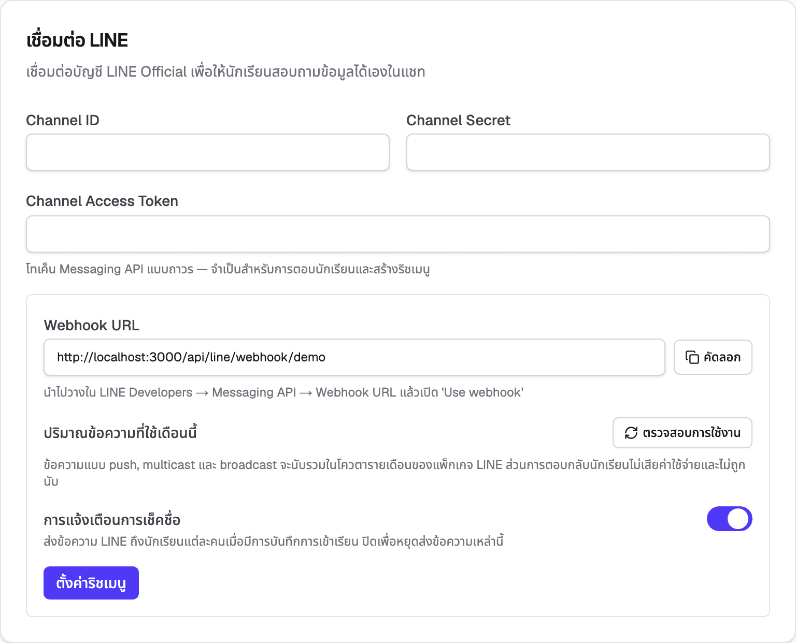Click the refresh icon in ตรวจสอบการใช้งาน
796x643 pixels.
pyautogui.click(x=631, y=433)
